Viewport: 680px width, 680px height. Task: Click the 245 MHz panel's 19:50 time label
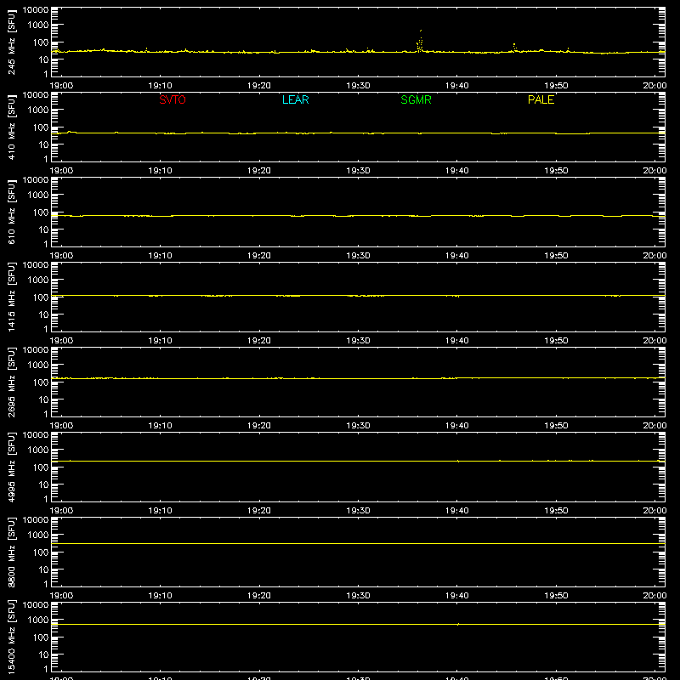(556, 86)
